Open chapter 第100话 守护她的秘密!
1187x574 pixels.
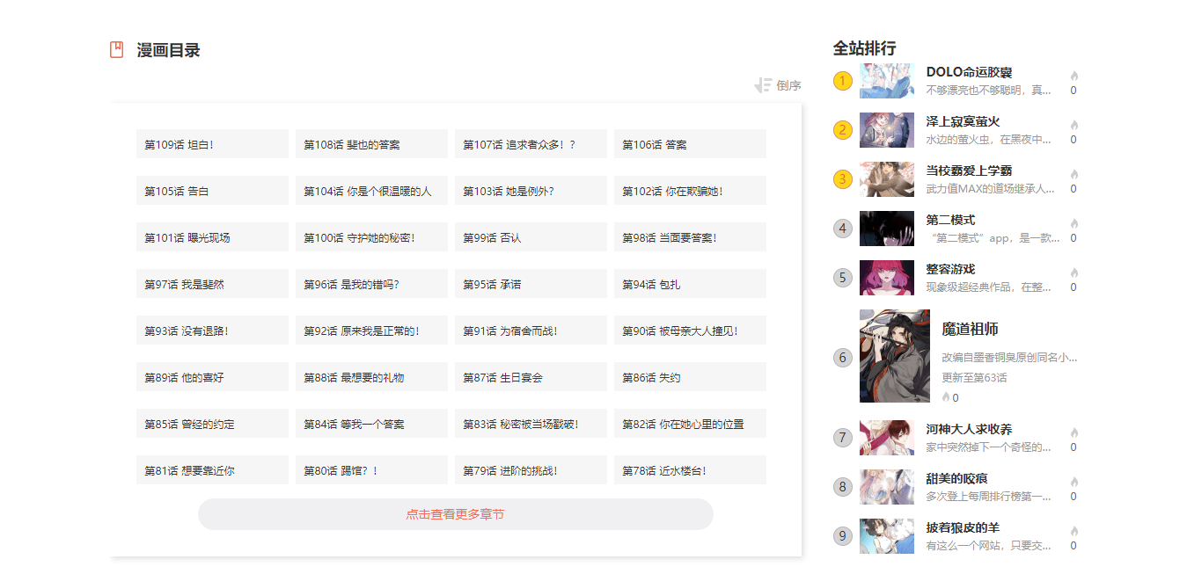coord(371,237)
